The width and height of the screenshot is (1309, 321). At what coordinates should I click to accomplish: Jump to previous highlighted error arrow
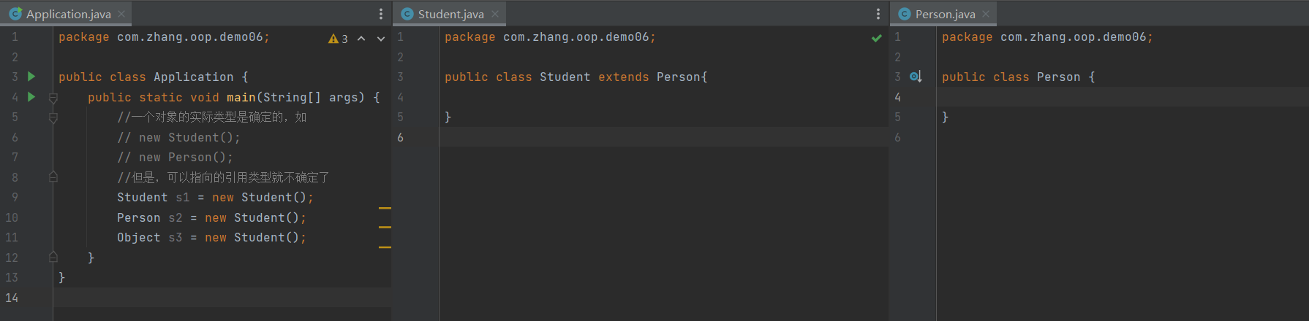tap(361, 39)
